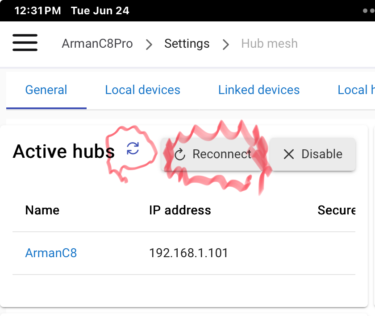Open the hamburger navigation menu

coord(25,43)
